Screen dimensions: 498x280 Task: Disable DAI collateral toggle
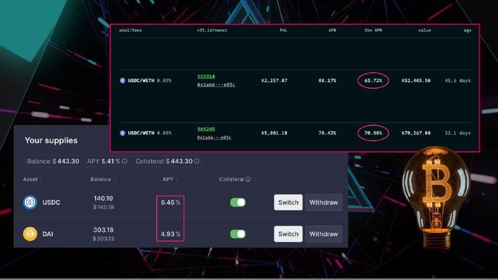(238, 234)
